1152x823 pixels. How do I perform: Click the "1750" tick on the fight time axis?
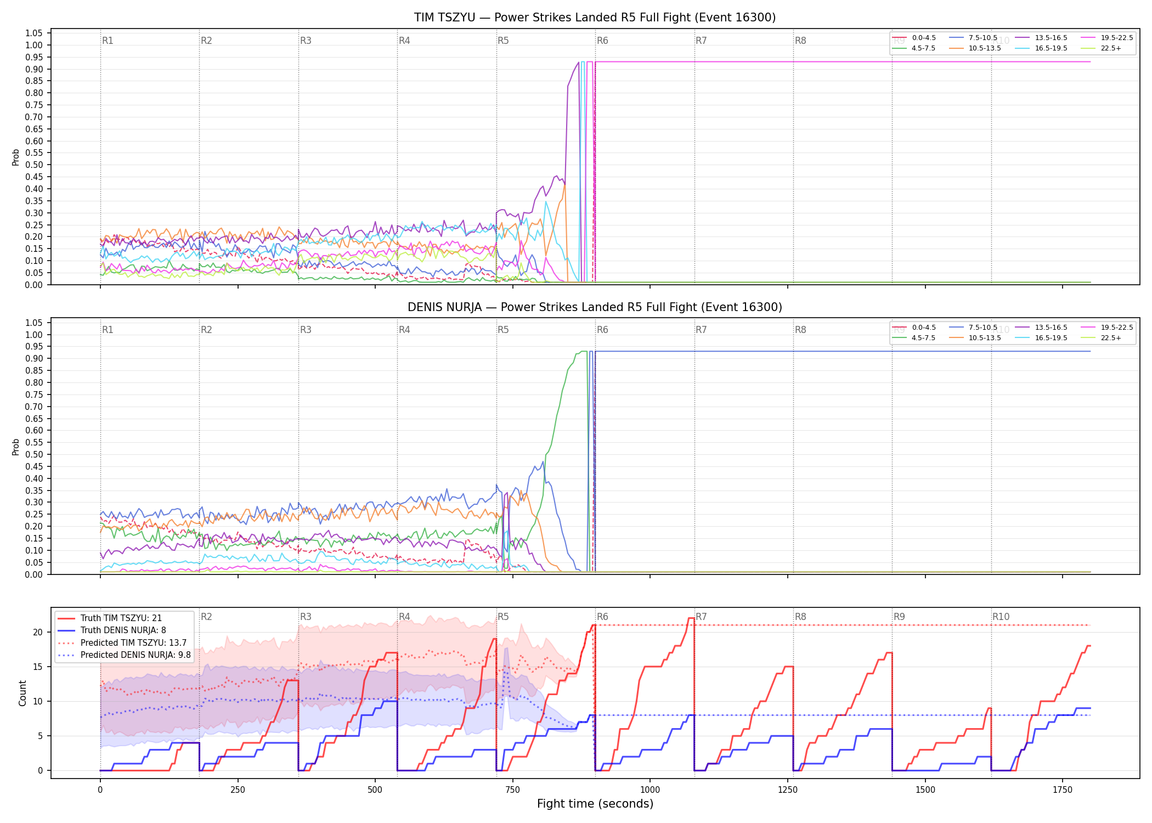tap(1063, 790)
